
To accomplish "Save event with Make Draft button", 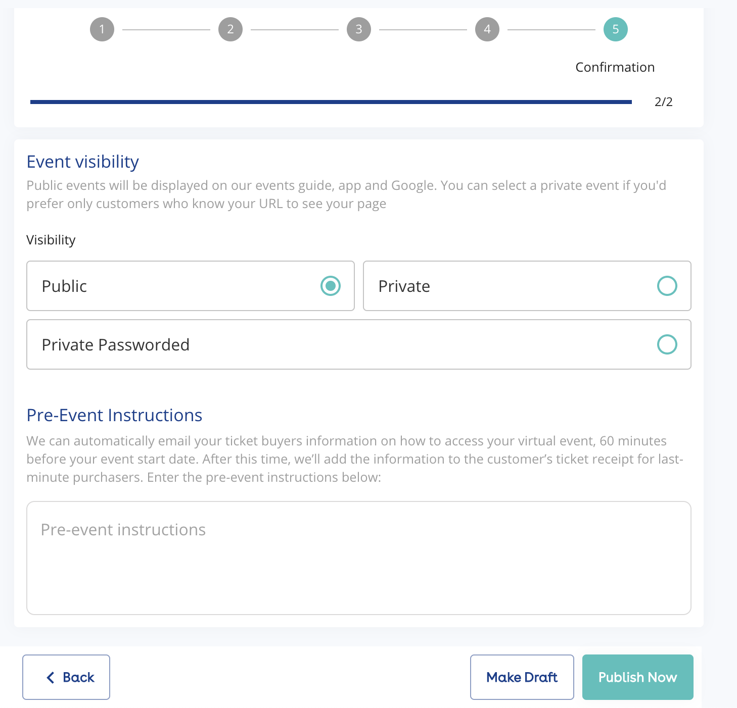I will (522, 677).
